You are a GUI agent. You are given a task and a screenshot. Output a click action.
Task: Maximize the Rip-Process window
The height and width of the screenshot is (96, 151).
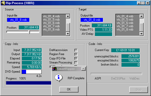143,3
